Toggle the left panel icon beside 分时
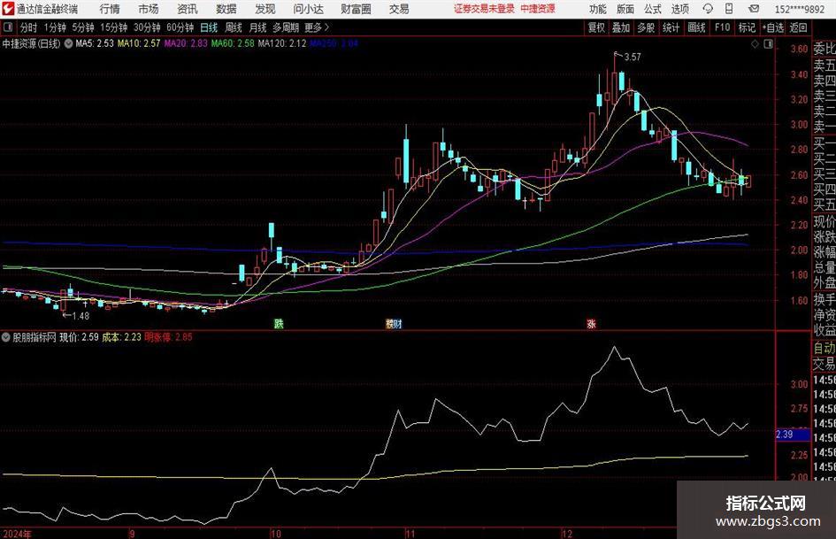This screenshot has width=836, height=539. pos(8,27)
